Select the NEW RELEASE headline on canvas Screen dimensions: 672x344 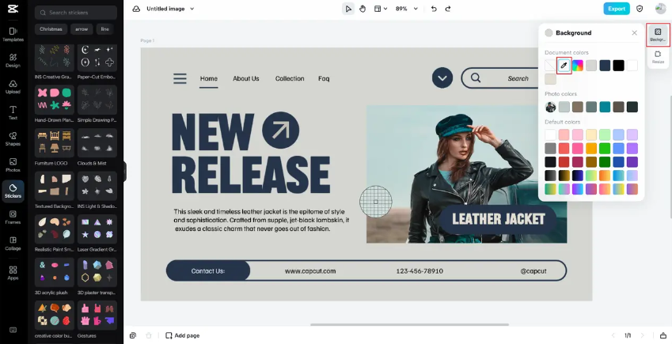coord(251,153)
